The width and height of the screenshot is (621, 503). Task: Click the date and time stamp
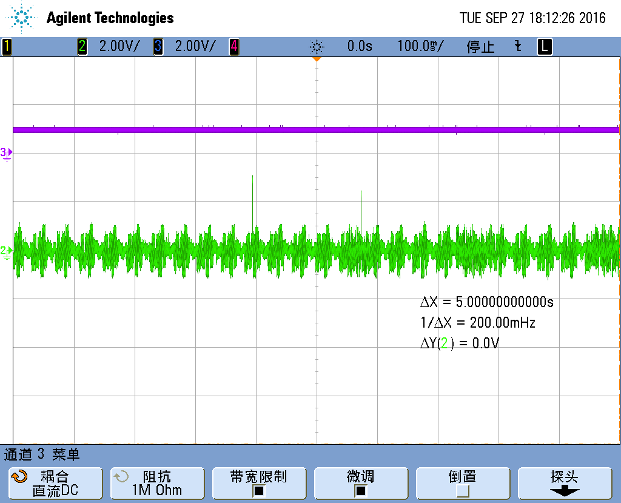pos(532,18)
